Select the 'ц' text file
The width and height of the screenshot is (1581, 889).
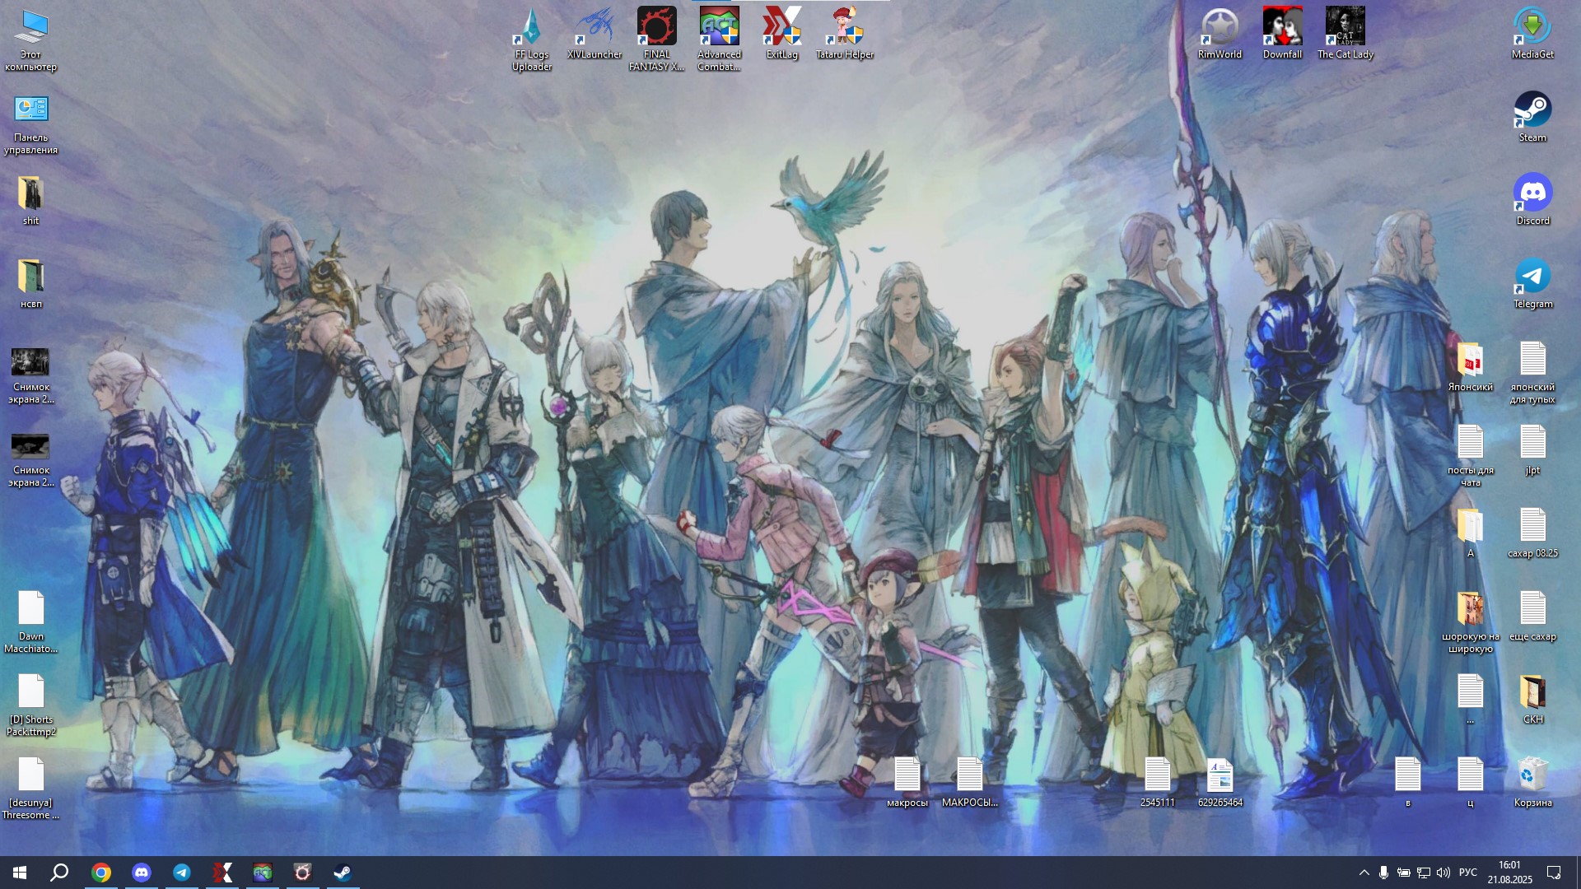pos(1471,782)
